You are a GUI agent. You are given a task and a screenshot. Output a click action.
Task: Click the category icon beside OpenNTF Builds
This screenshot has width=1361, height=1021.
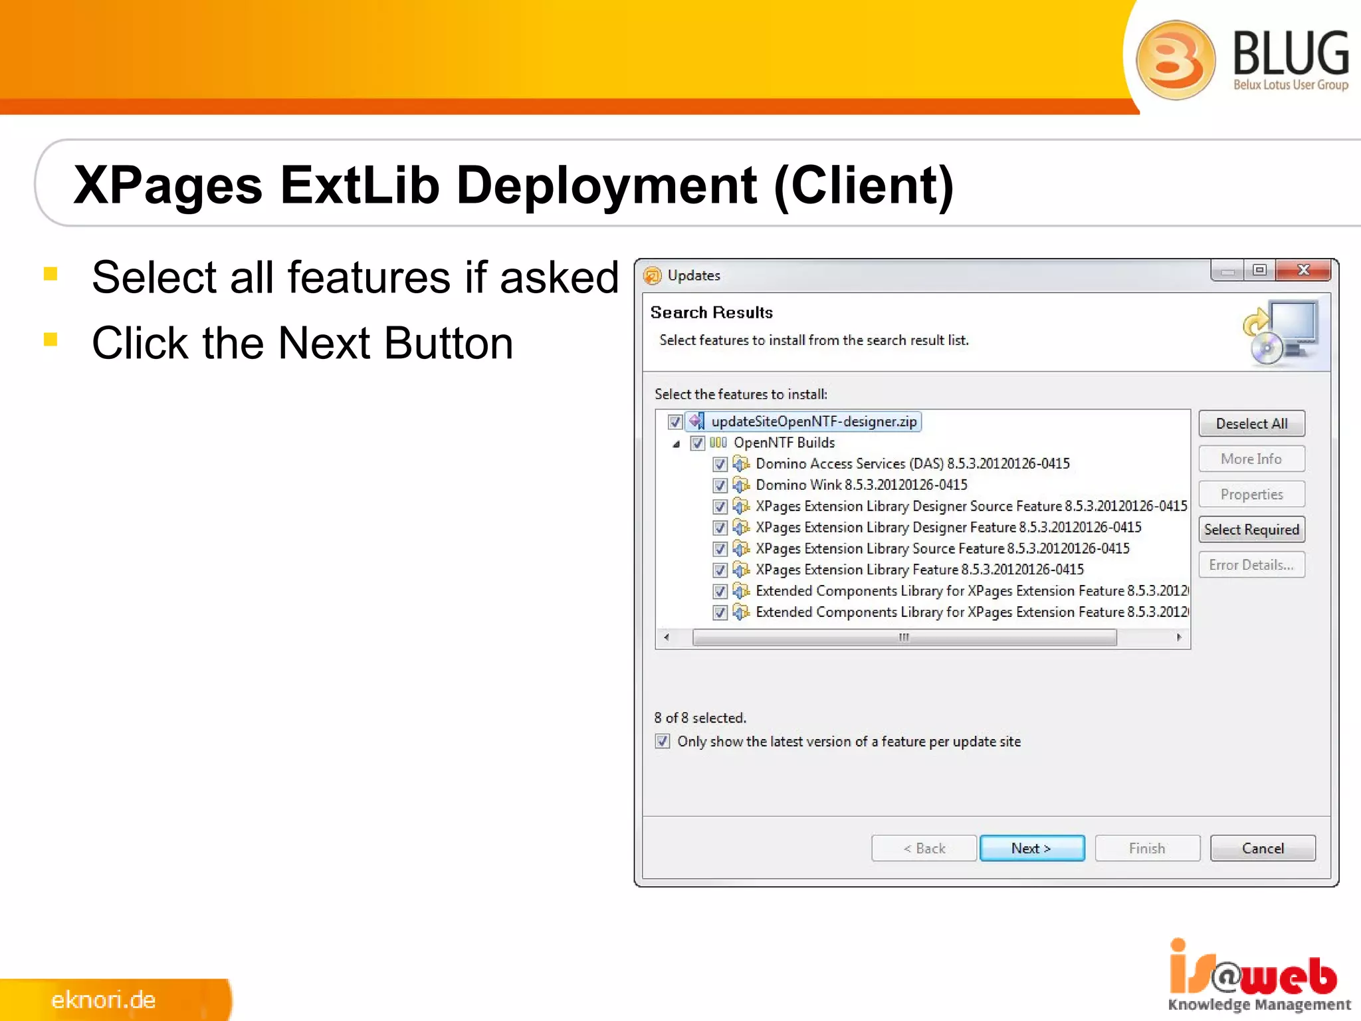(718, 443)
